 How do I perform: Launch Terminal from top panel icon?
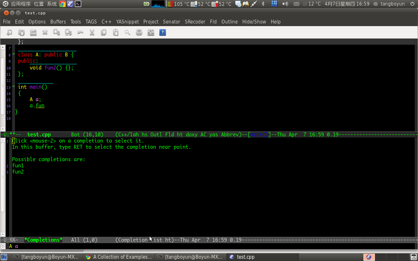[x=78, y=4]
